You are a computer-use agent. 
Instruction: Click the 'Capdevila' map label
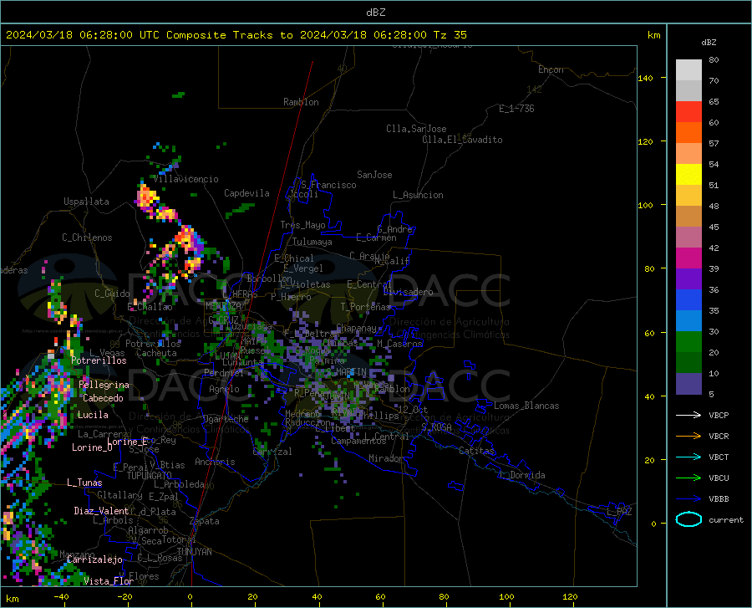pyautogui.click(x=246, y=193)
